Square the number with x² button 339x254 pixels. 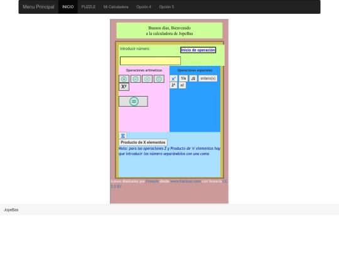(x=174, y=78)
